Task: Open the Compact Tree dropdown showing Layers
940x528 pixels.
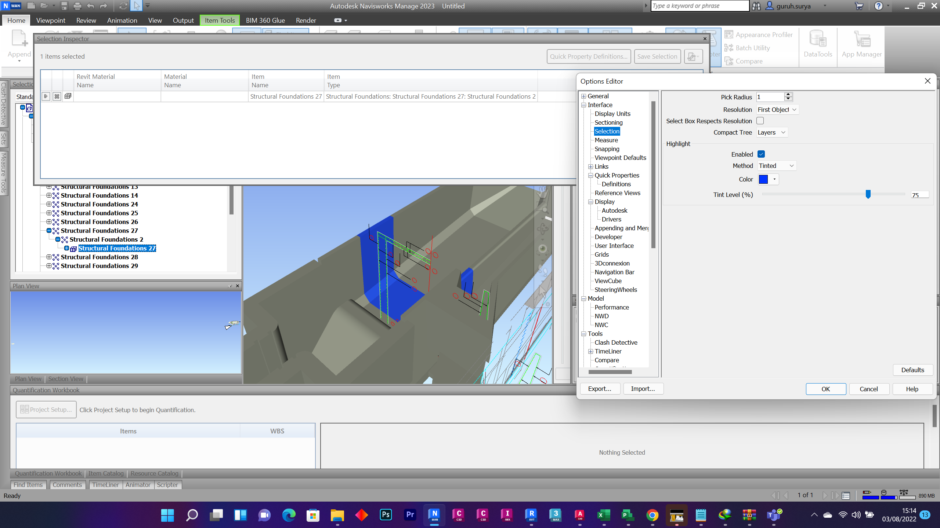Action: 771,132
